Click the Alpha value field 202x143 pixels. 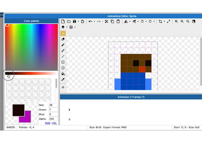point(53,119)
